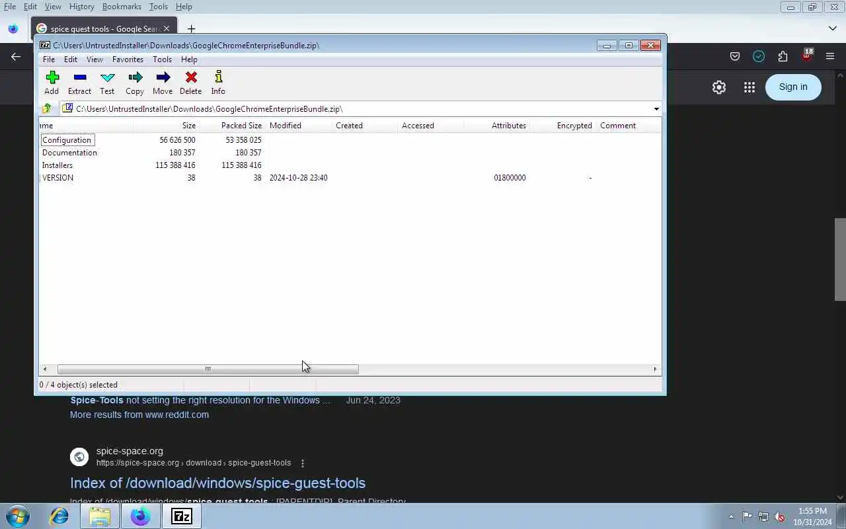Open the Google apps grid

(749, 87)
